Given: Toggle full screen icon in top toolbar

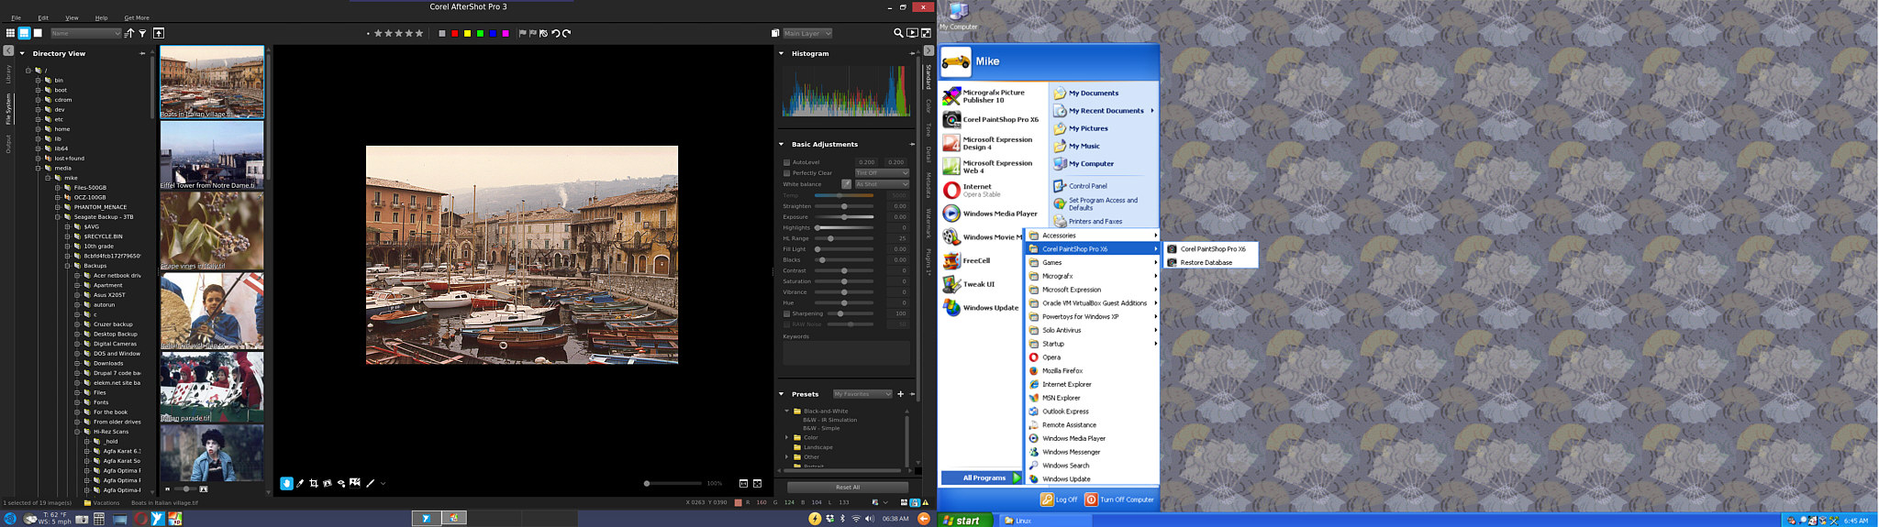Looking at the screenshot, I should click(x=926, y=33).
